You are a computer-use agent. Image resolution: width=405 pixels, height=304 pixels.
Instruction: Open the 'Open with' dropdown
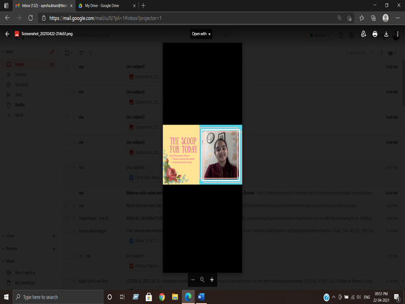(x=201, y=34)
